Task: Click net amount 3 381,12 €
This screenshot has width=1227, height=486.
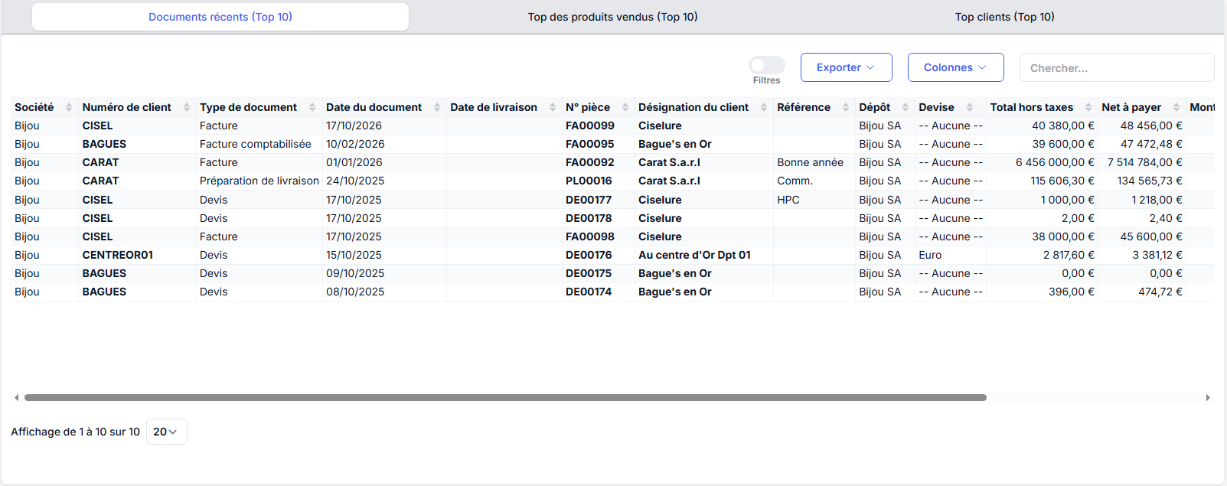Action: point(1157,255)
